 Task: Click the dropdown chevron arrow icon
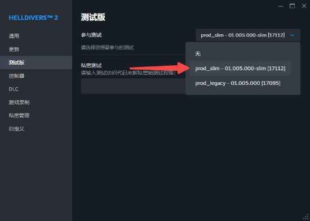tap(292, 35)
